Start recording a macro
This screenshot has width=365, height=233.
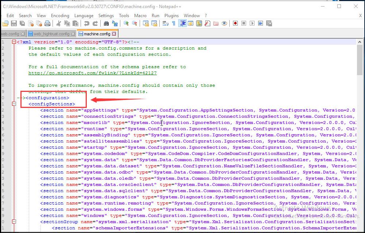(235, 23)
